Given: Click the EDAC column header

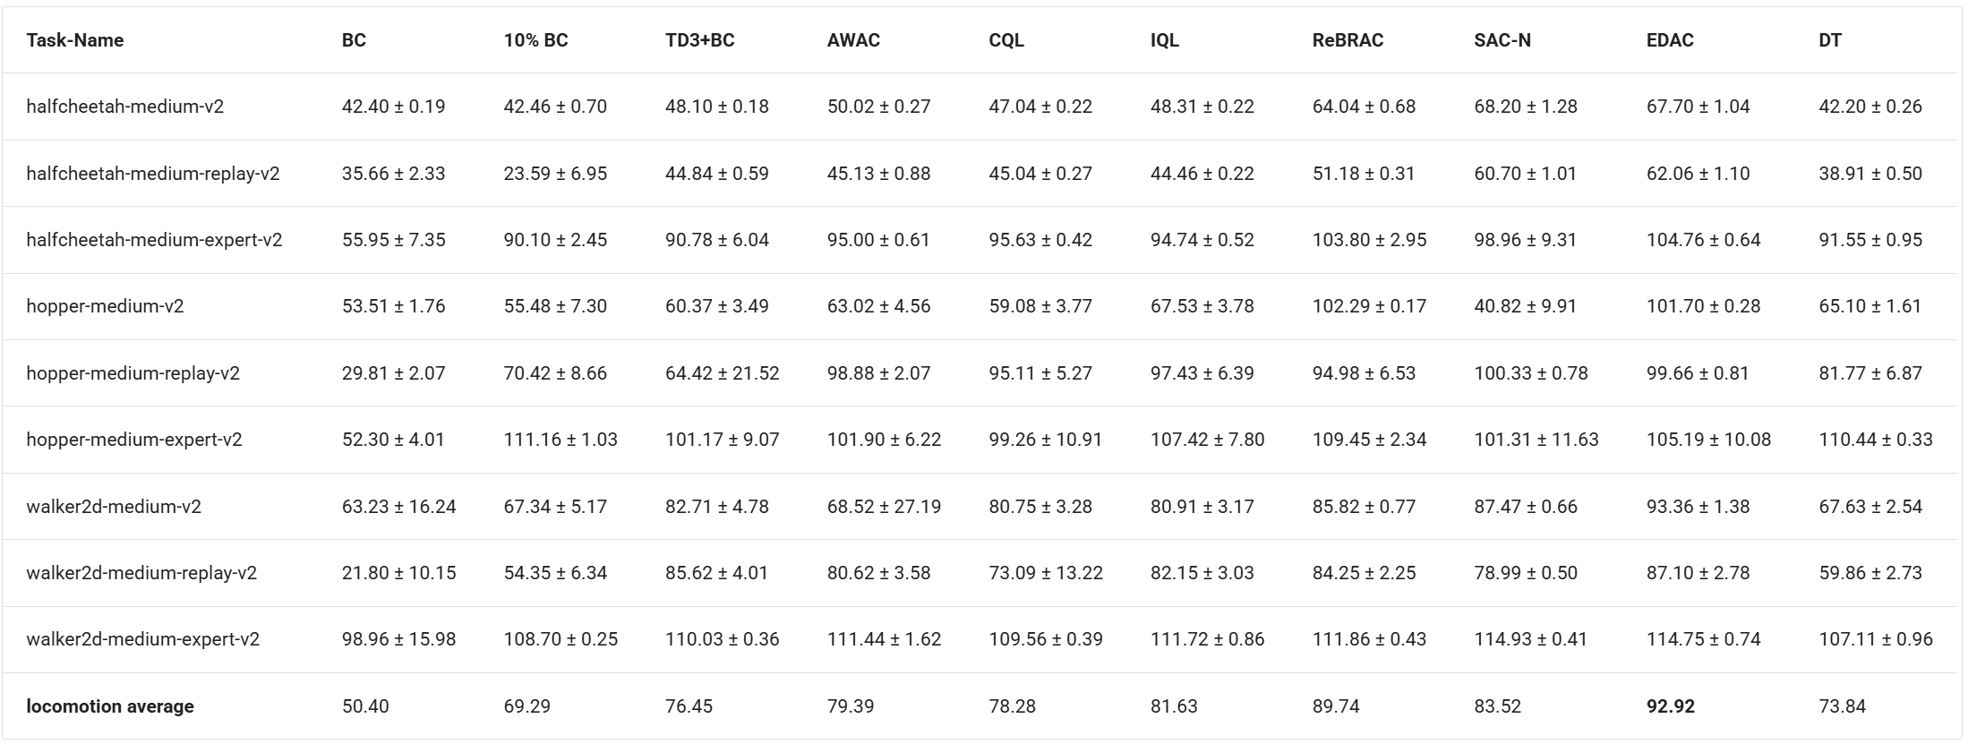Looking at the screenshot, I should click(x=1670, y=40).
